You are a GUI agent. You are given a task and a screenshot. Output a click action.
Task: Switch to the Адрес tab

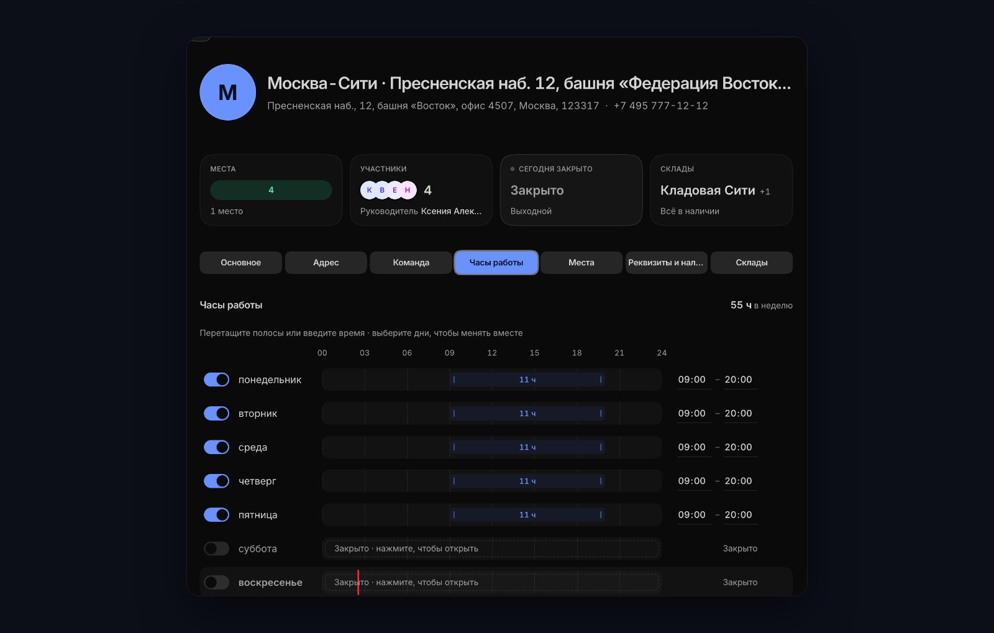(326, 262)
